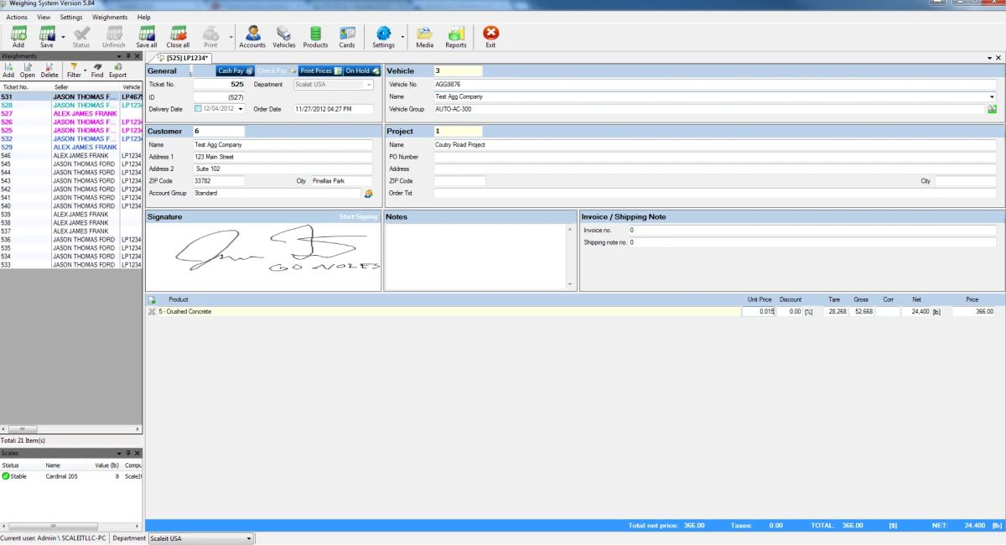Screen dimensions: 1006x545
Task: Click the Add weighment icon in main toolbar
Action: tap(18, 36)
